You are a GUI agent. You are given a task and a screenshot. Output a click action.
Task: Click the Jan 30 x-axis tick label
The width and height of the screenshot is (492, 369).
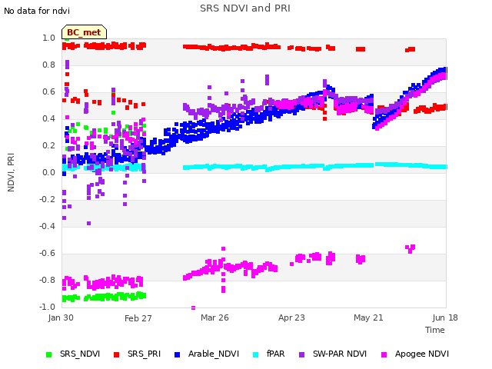pyautogui.click(x=61, y=317)
